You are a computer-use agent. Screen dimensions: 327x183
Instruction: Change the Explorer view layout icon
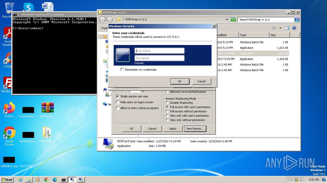tap(274, 28)
